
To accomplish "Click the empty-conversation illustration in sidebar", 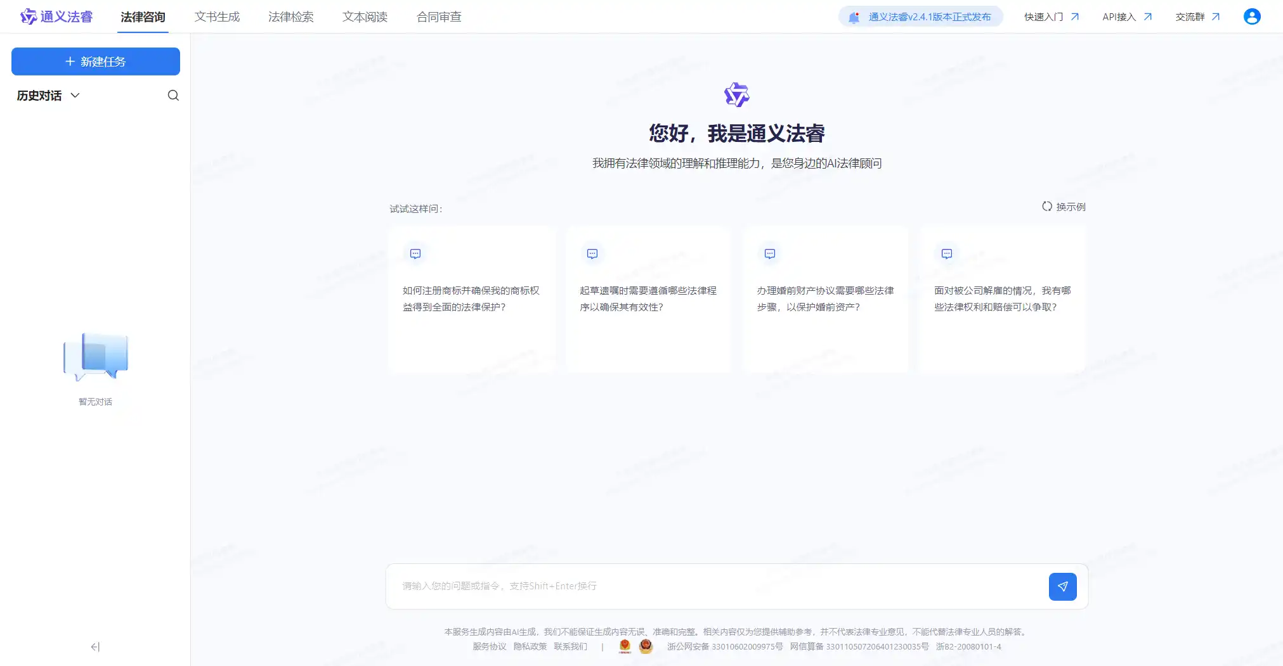I will pos(96,356).
